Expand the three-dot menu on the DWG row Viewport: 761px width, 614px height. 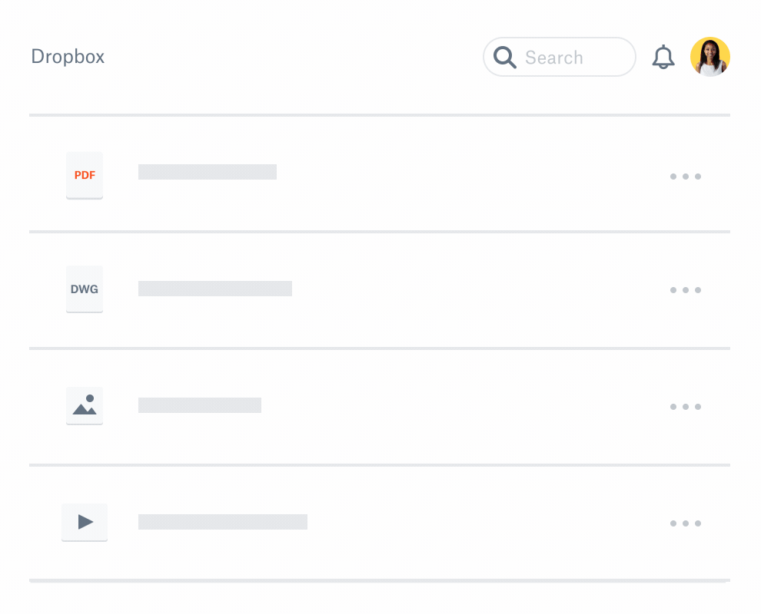pyautogui.click(x=685, y=290)
